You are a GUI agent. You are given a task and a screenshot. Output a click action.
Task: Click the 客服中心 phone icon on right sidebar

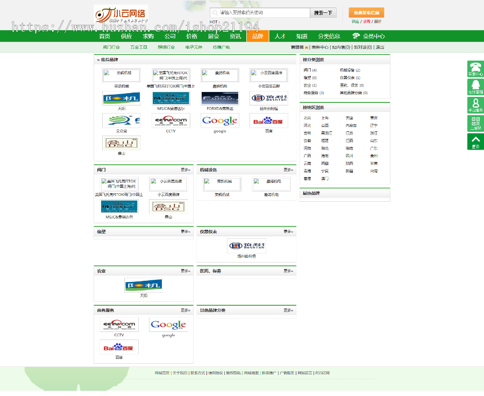pyautogui.click(x=475, y=69)
